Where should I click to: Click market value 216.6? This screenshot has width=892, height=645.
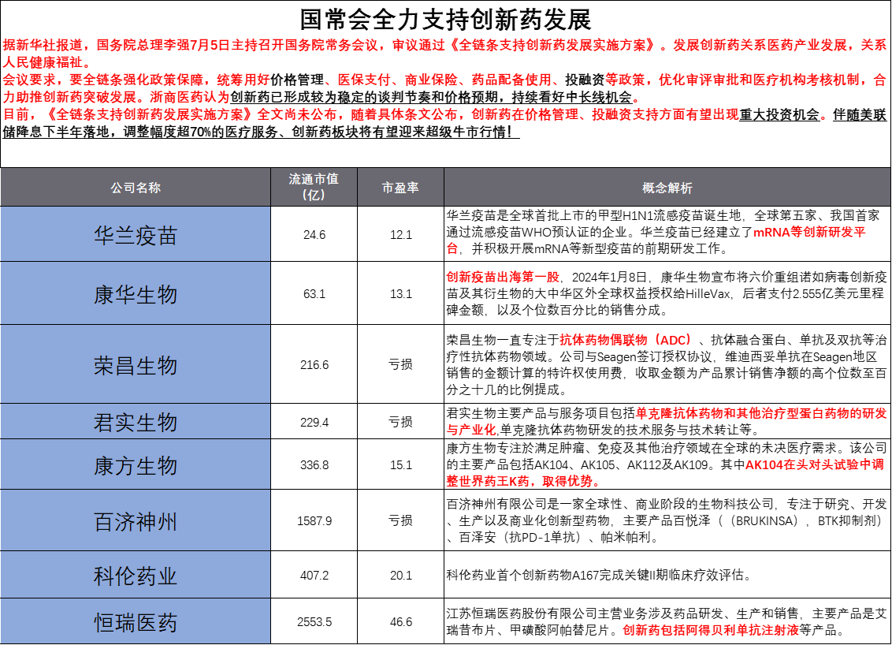314,365
